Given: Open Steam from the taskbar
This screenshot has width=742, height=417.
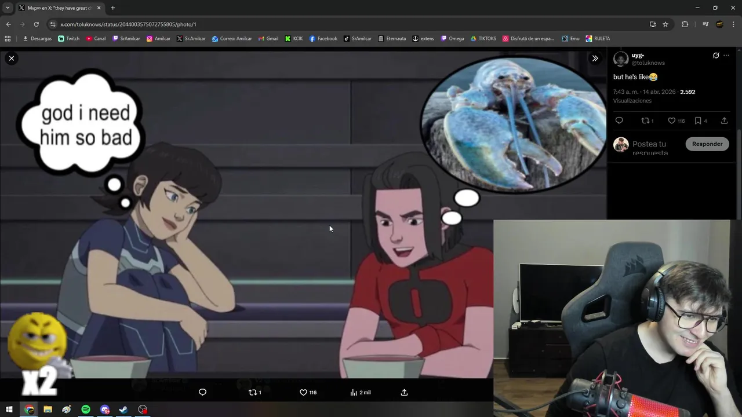Looking at the screenshot, I should [x=123, y=409].
